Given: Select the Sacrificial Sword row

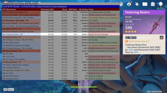Looking at the screenshot, I should point(61,76).
